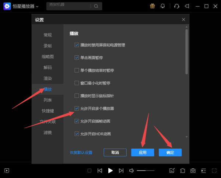Click the fullscreen icon

coord(214,171)
